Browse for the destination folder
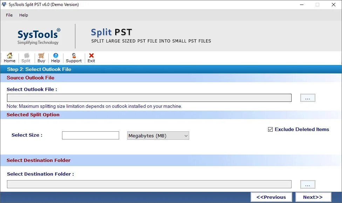 tap(308, 184)
